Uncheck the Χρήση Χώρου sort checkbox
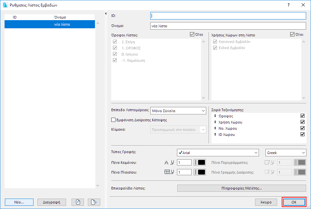This screenshot has height=209, width=311. pos(303,122)
